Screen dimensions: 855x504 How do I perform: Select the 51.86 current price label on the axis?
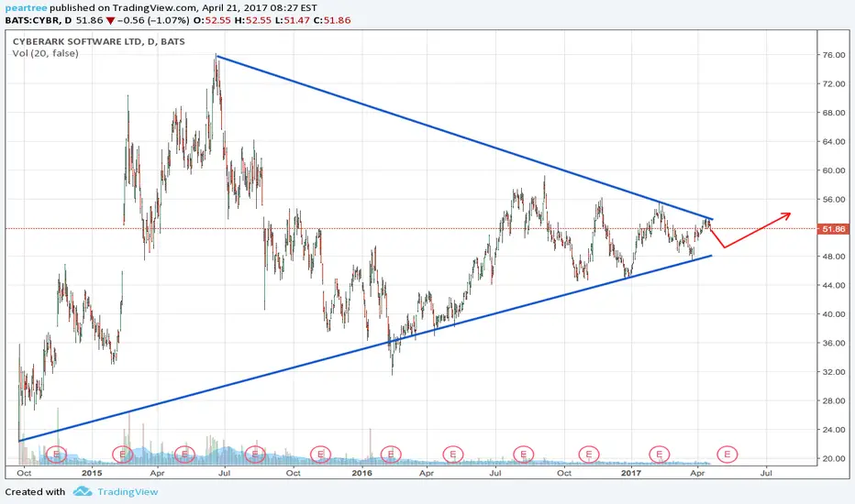click(834, 229)
